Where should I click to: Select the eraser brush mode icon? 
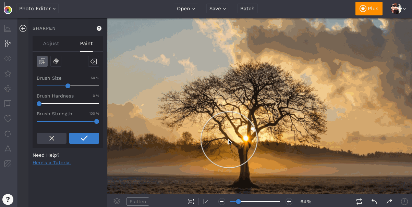56,61
